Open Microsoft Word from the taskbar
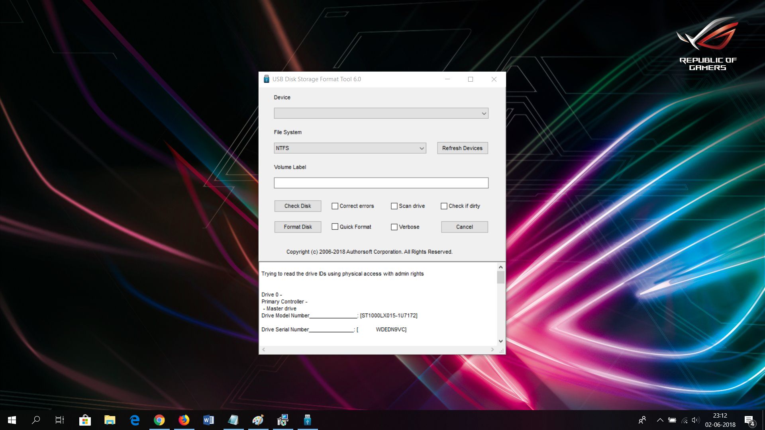The image size is (765, 430). (x=208, y=420)
